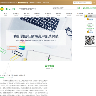96x96 pixels.
Task: Click the QR code in the service panel
Action: 90,40
